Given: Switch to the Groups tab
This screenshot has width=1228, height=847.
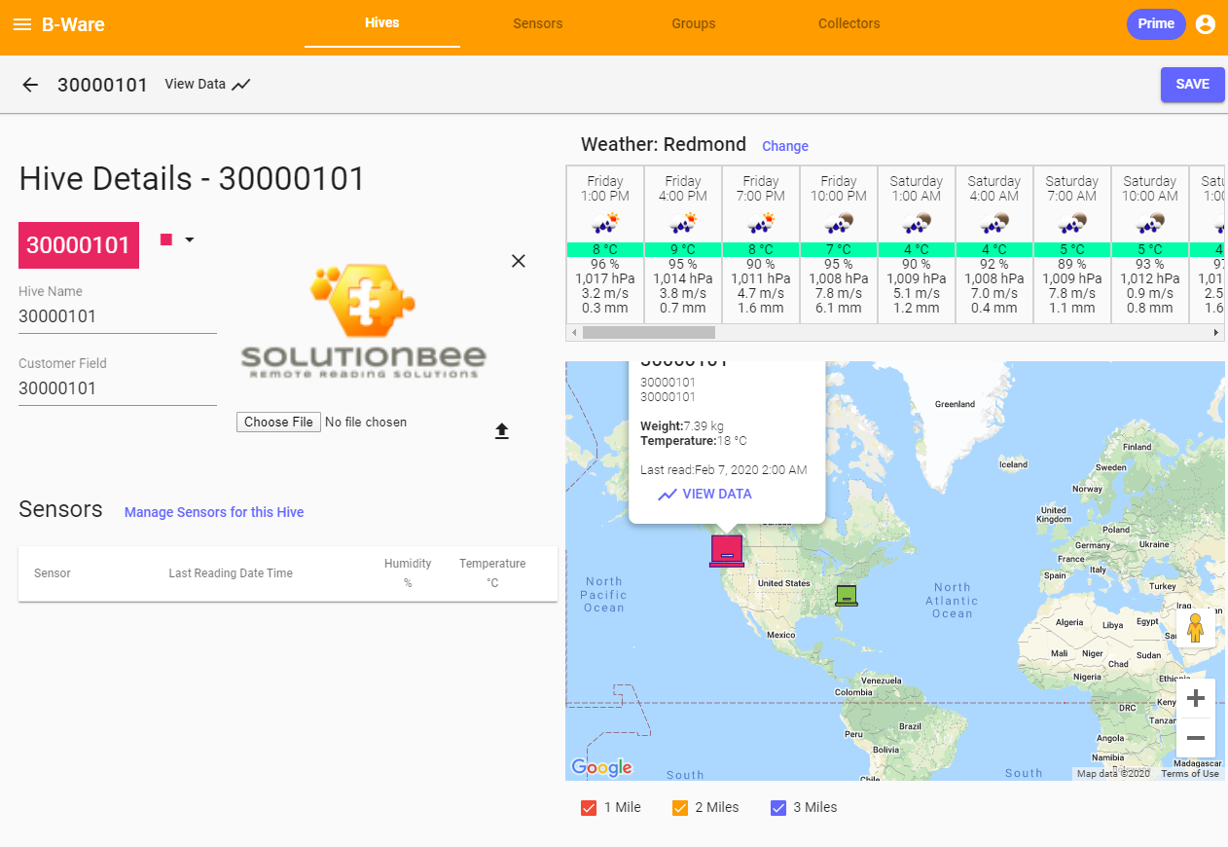Looking at the screenshot, I should [x=694, y=23].
